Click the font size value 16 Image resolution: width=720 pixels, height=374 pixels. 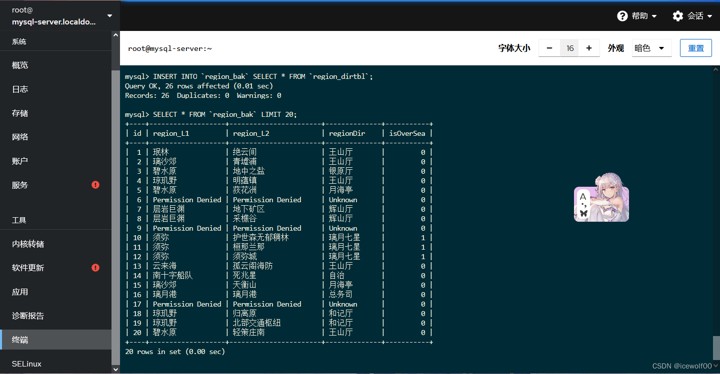pos(569,48)
